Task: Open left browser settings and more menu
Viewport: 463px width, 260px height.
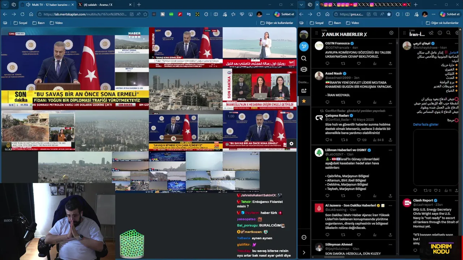Action: pyautogui.click(x=268, y=14)
